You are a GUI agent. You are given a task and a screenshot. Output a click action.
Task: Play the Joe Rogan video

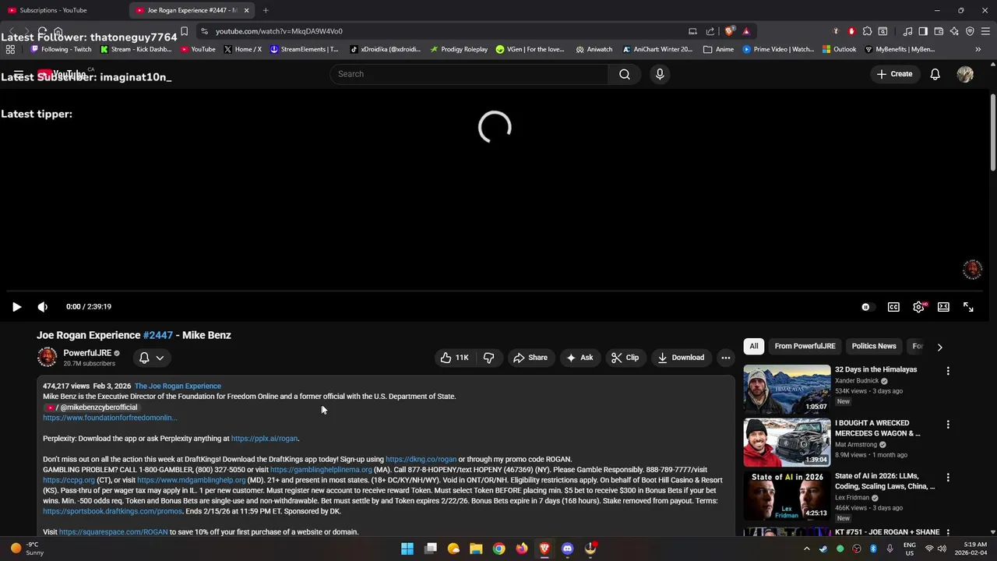16,307
